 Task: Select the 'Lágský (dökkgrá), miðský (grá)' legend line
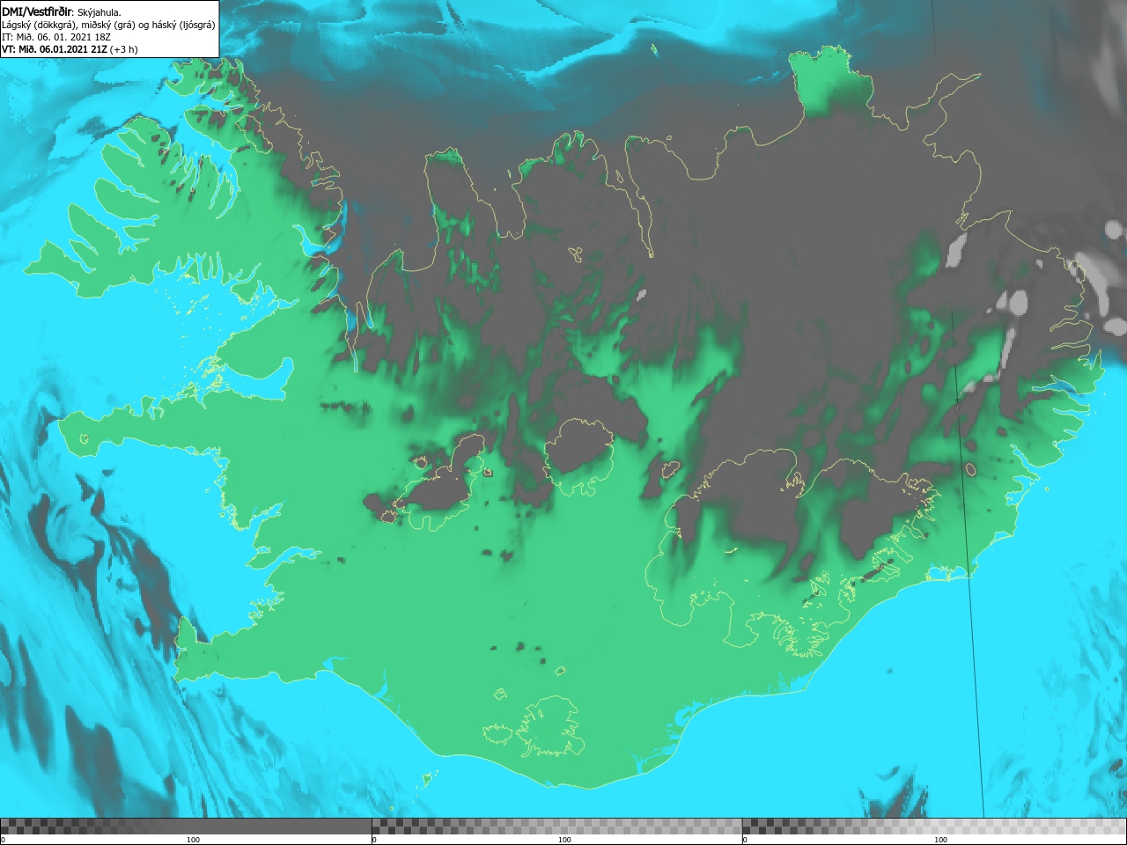pos(108,25)
